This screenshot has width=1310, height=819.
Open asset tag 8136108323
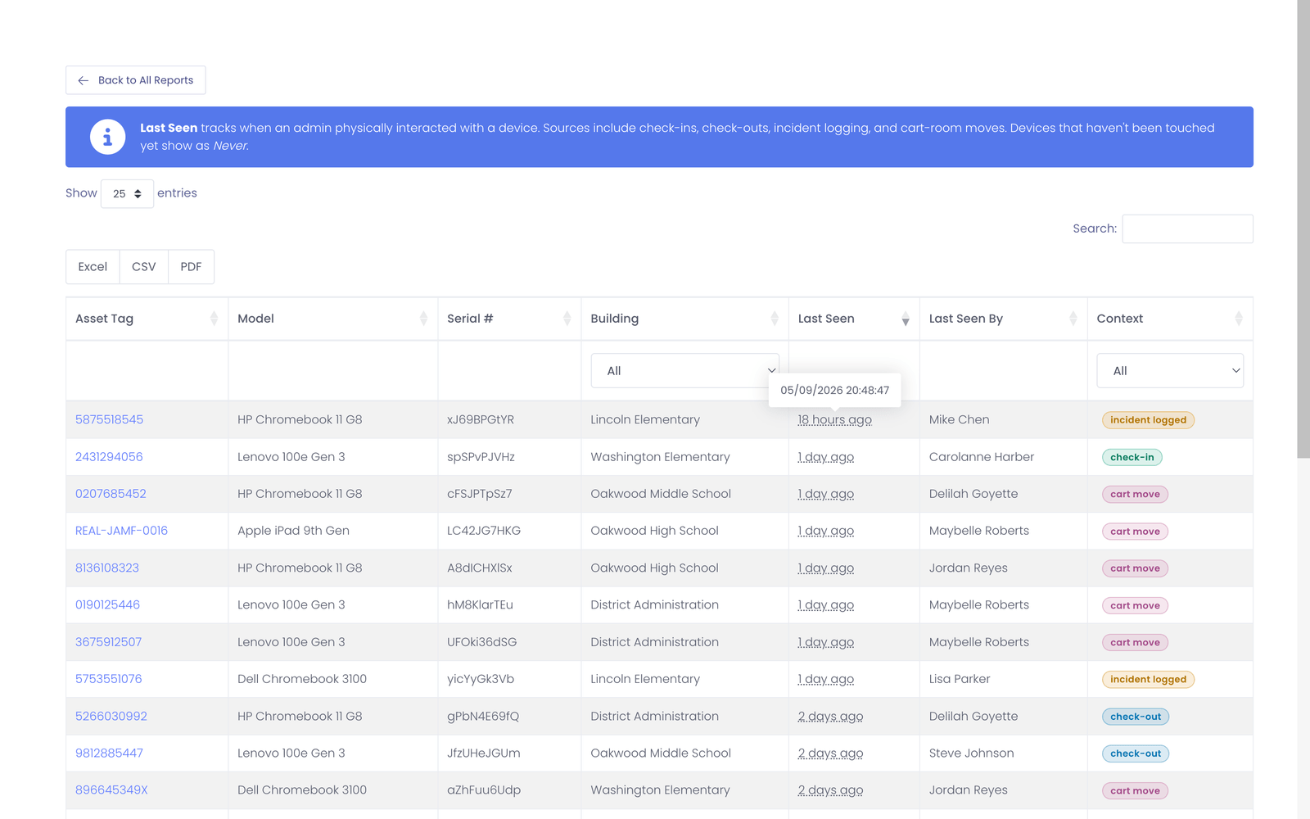pos(107,568)
